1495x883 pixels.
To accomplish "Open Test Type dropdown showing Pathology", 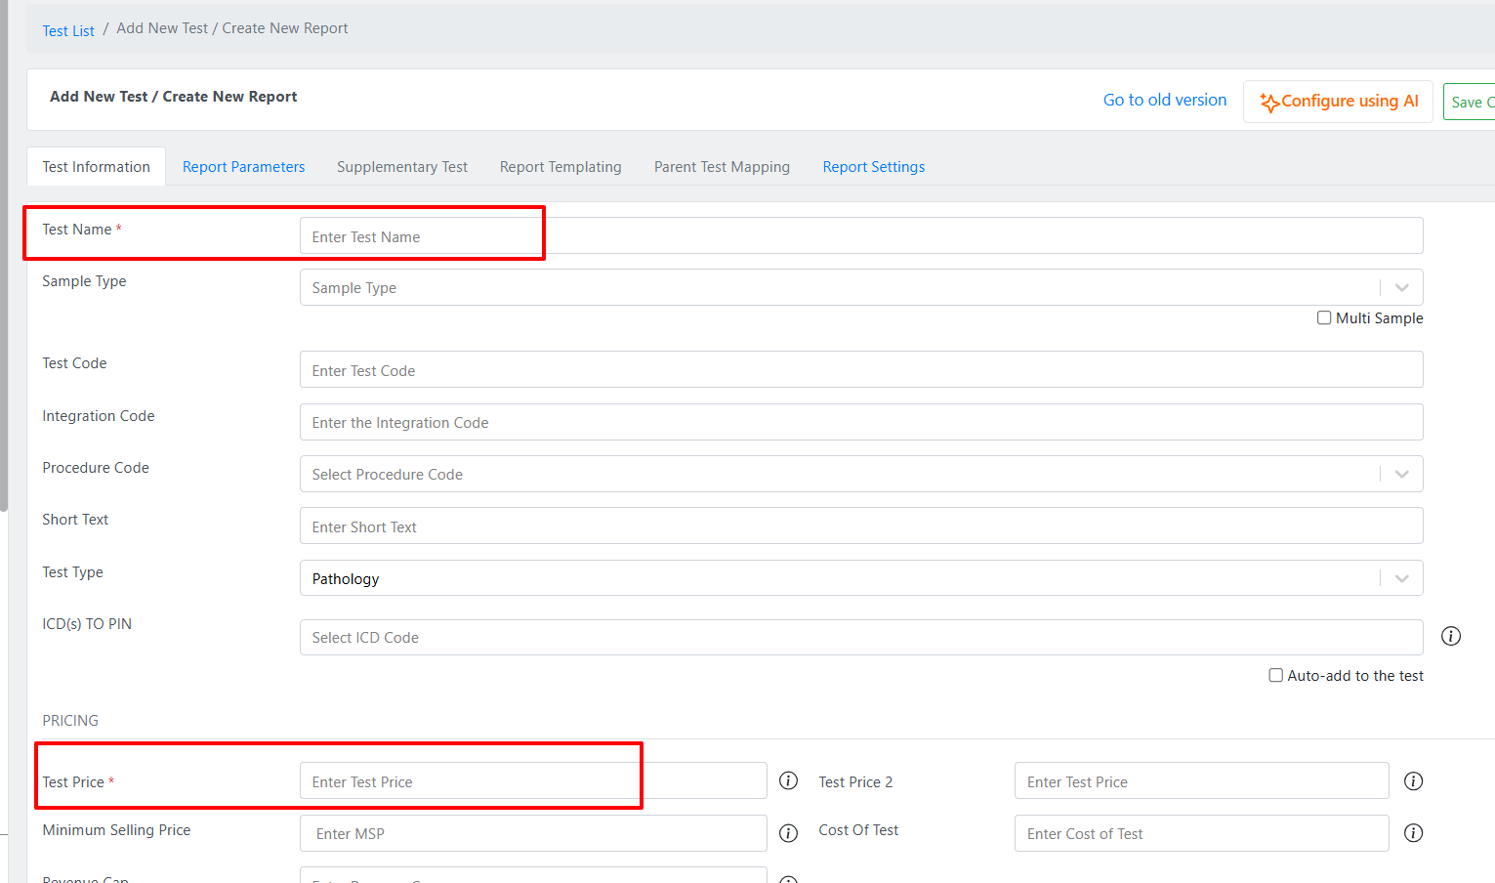I will tap(1401, 578).
